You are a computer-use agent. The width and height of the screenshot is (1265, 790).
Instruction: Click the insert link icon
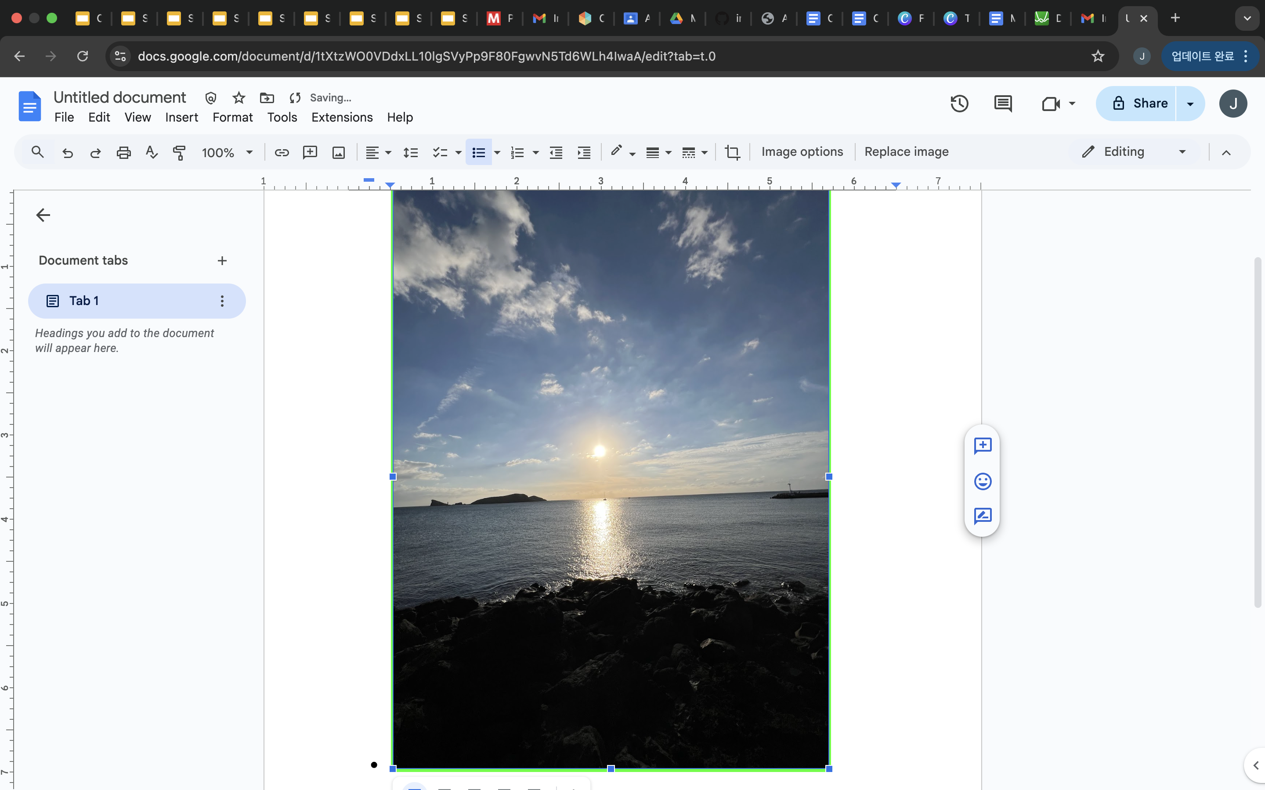282,152
